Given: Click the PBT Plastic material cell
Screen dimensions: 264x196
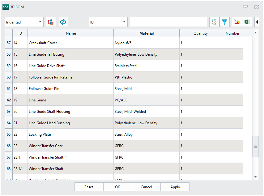Looking at the screenshot, I should [147, 77].
